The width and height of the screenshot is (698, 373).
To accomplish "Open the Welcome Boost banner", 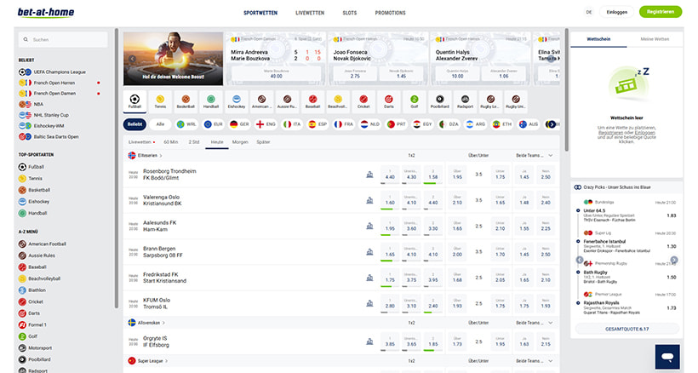I will click(x=173, y=58).
